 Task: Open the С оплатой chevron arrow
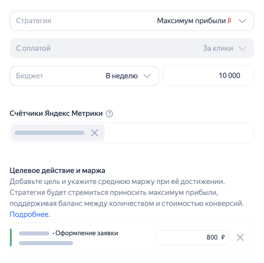tap(242, 48)
